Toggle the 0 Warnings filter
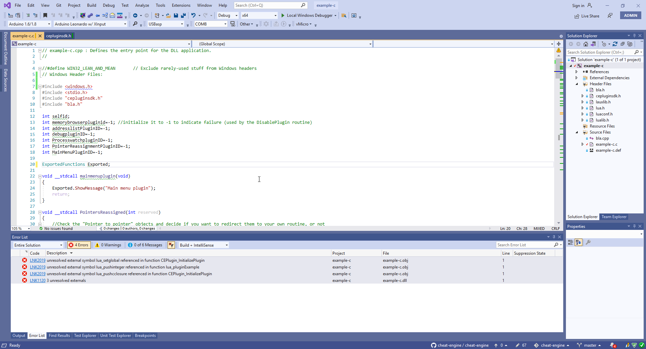The height and width of the screenshot is (349, 646). [x=108, y=245]
